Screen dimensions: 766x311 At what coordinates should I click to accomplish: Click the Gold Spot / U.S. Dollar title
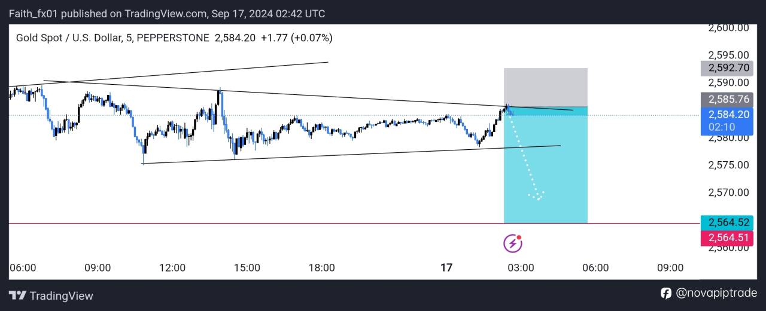(68, 38)
